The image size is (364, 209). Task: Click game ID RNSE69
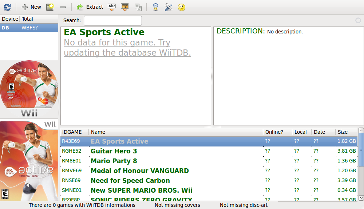(x=71, y=181)
